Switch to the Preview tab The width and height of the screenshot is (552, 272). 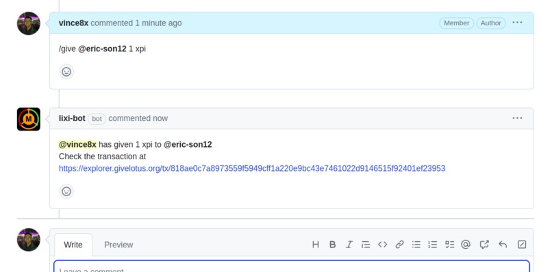tap(118, 245)
